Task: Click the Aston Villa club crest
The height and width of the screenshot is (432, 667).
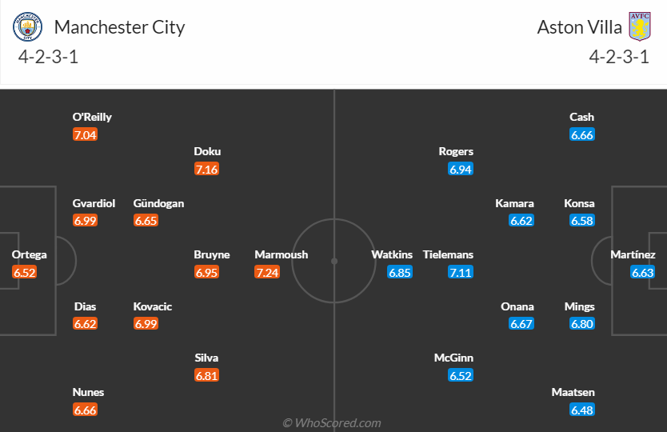Action: pos(639,27)
